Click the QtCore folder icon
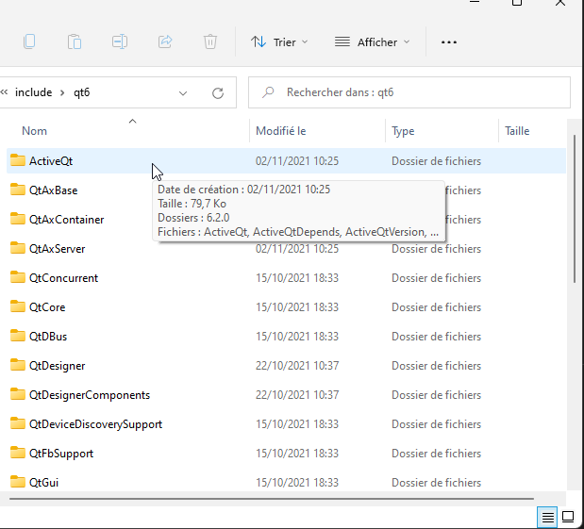This screenshot has height=529, width=584. click(x=18, y=306)
